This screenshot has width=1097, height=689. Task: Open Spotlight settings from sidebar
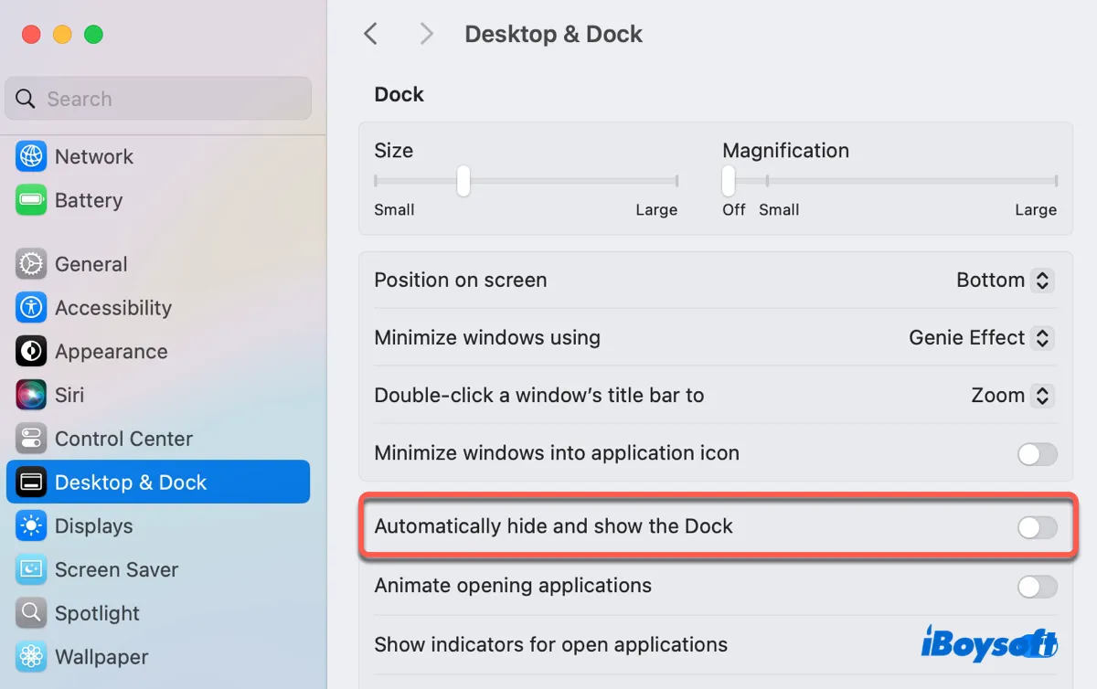[x=97, y=613]
